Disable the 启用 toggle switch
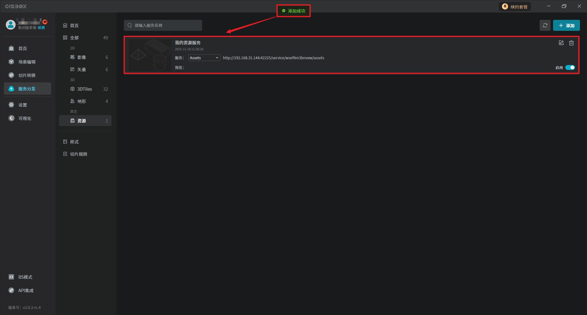Screen dimensions: 587x315 point(570,68)
